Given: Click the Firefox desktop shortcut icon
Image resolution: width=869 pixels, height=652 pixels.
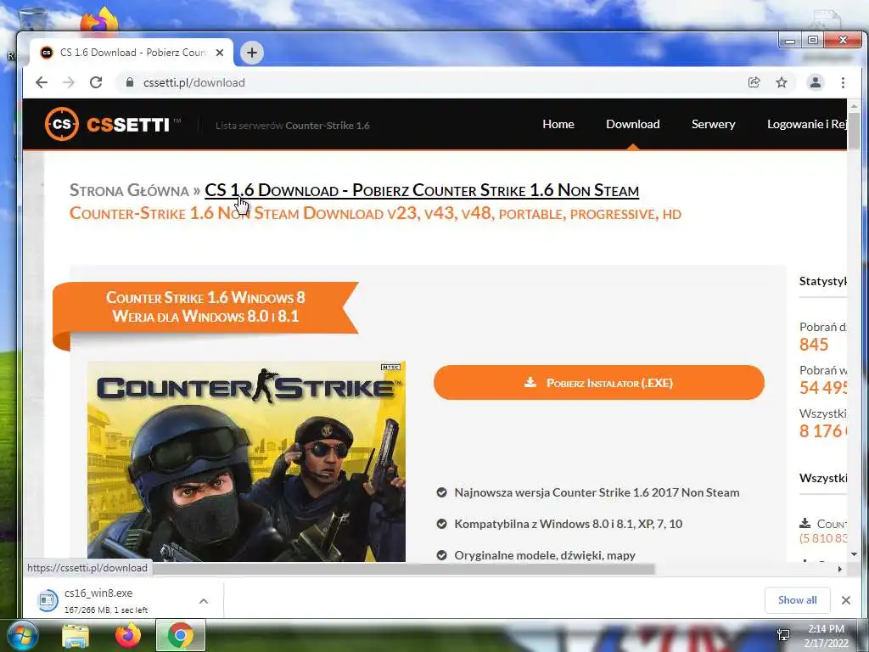Looking at the screenshot, I should point(98,20).
